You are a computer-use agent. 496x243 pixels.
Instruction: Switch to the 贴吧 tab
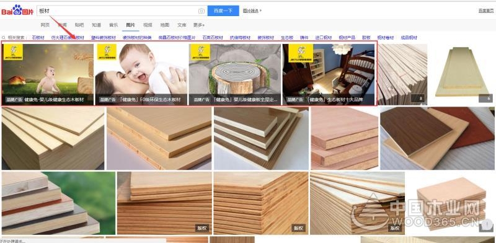tap(79, 25)
